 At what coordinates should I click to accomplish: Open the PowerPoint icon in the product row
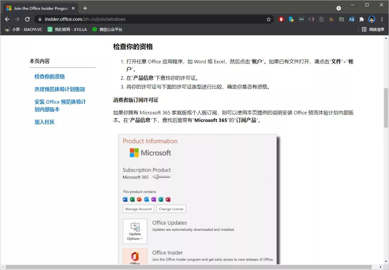click(x=139, y=199)
